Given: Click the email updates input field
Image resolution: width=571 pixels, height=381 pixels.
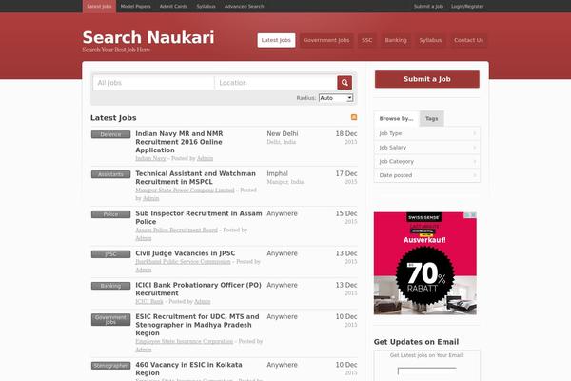Looking at the screenshot, I should (426, 371).
